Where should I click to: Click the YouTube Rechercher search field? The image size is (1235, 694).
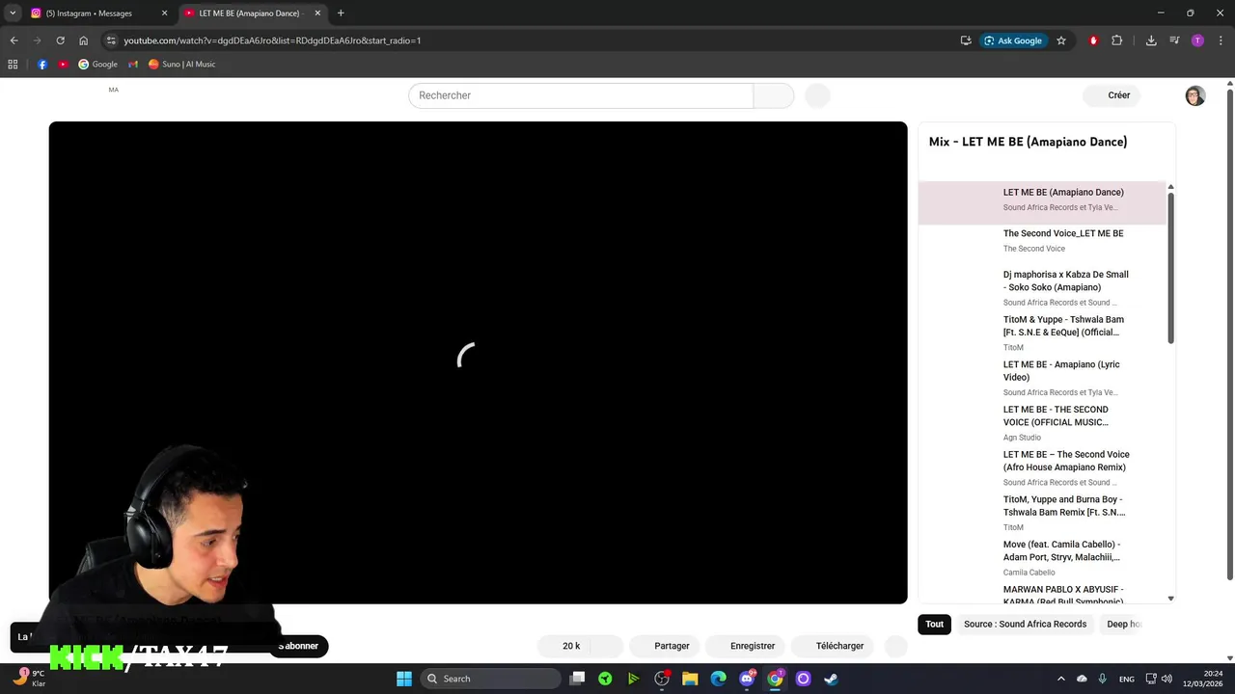(x=581, y=95)
